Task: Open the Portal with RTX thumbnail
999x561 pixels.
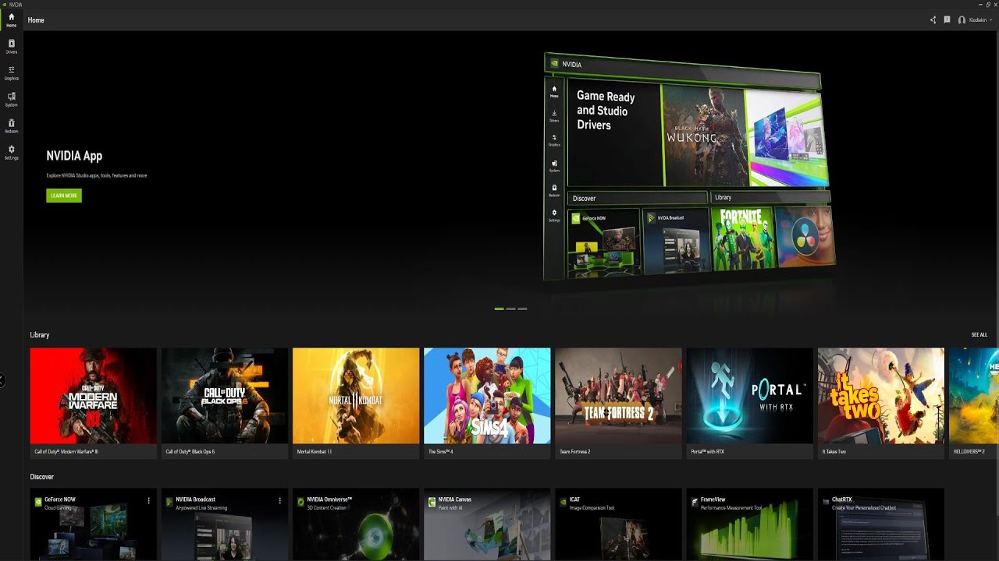Action: tap(749, 396)
